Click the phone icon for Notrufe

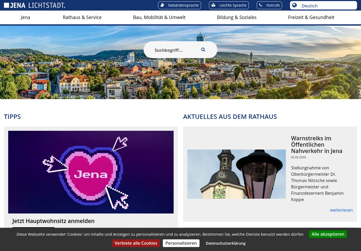(x=261, y=5)
